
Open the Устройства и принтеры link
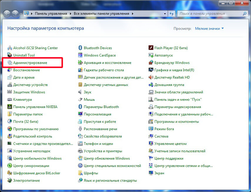(103, 151)
